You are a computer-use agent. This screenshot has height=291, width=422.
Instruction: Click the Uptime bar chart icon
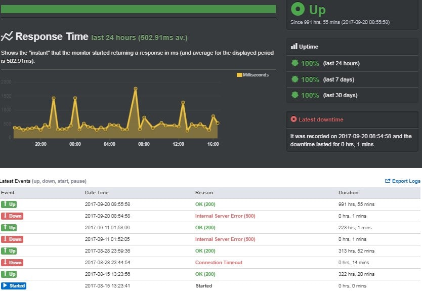point(294,46)
